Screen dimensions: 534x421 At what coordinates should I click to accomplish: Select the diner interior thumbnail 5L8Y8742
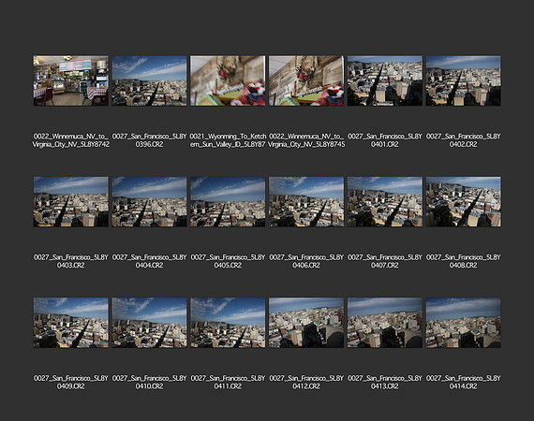71,80
